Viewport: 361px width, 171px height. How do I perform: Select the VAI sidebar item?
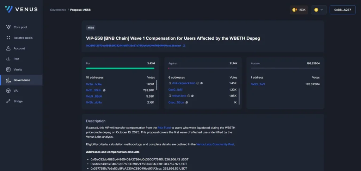pos(16,91)
